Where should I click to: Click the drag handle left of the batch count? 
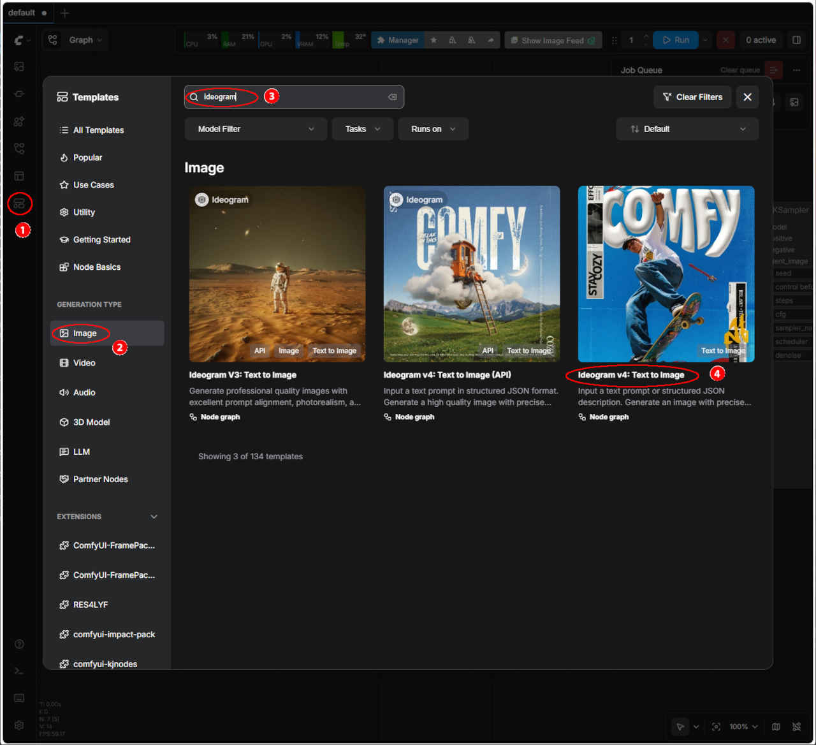pos(615,40)
